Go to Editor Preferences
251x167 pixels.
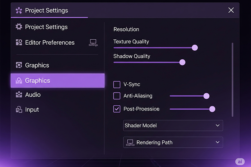pyautogui.click(x=50, y=43)
